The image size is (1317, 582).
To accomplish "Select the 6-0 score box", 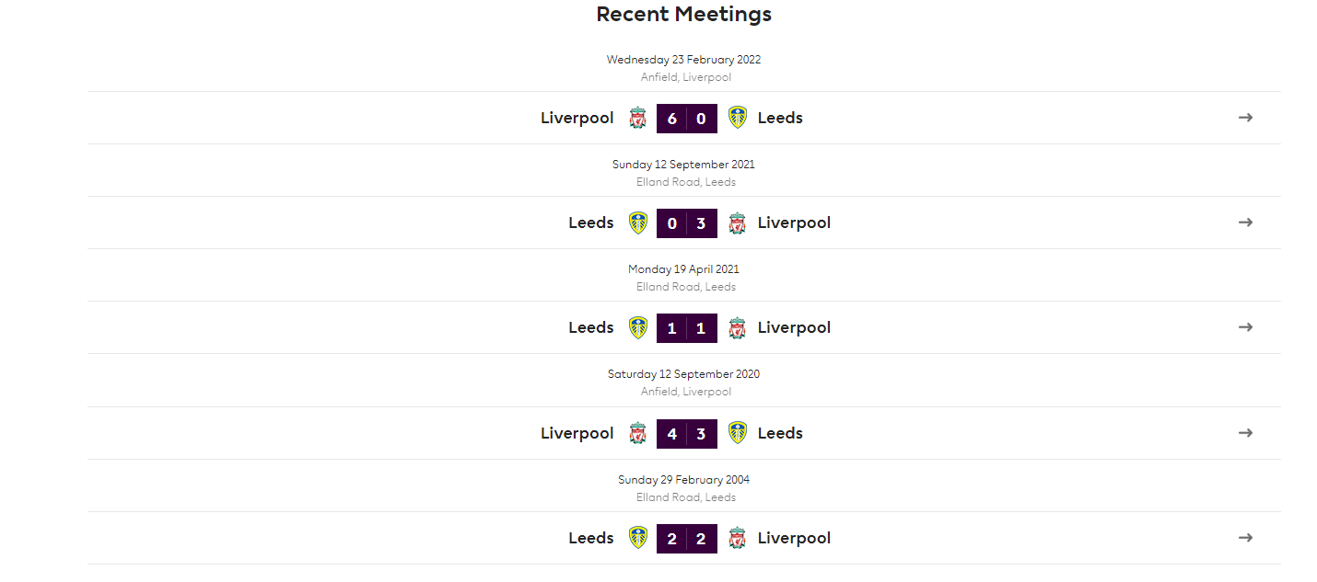I will [687, 118].
